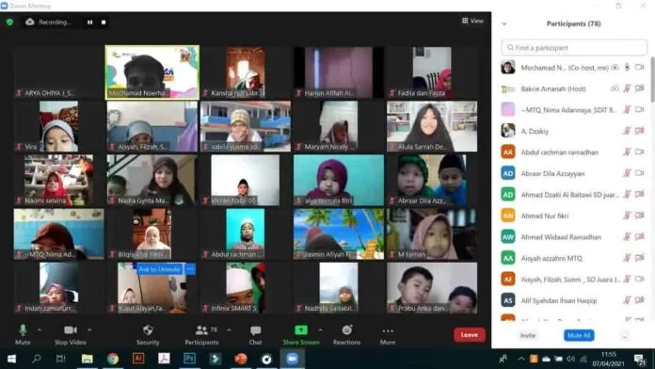Switch layout with the View button
655x369 pixels.
pos(472,21)
